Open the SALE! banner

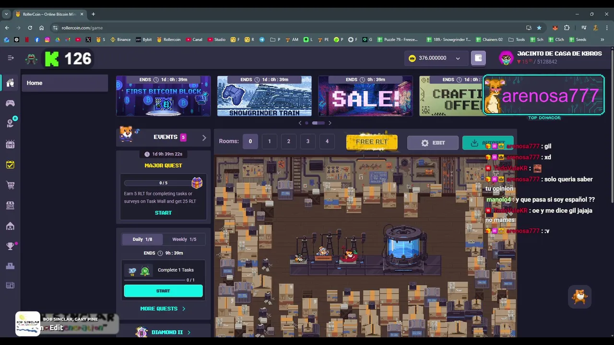(365, 96)
